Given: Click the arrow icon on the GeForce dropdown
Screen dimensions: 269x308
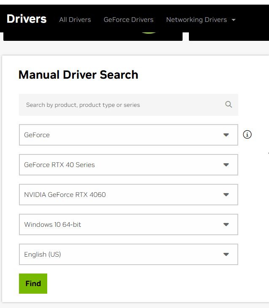Looking at the screenshot, I should pyautogui.click(x=226, y=135).
